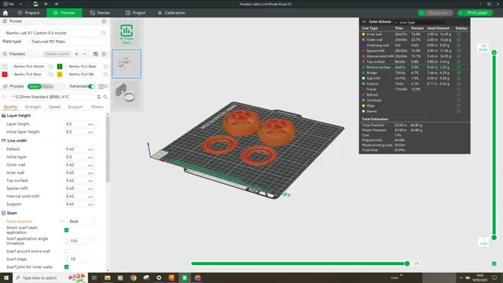Screen dimensions: 503x283
Task: Hide Inner wall lines in preview
Action: tap(459, 34)
